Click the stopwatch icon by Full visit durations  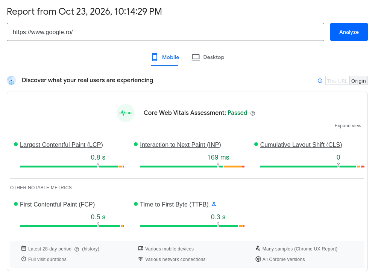(24, 259)
